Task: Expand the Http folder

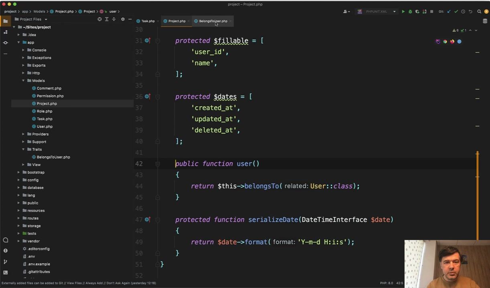Action: (x=23, y=73)
